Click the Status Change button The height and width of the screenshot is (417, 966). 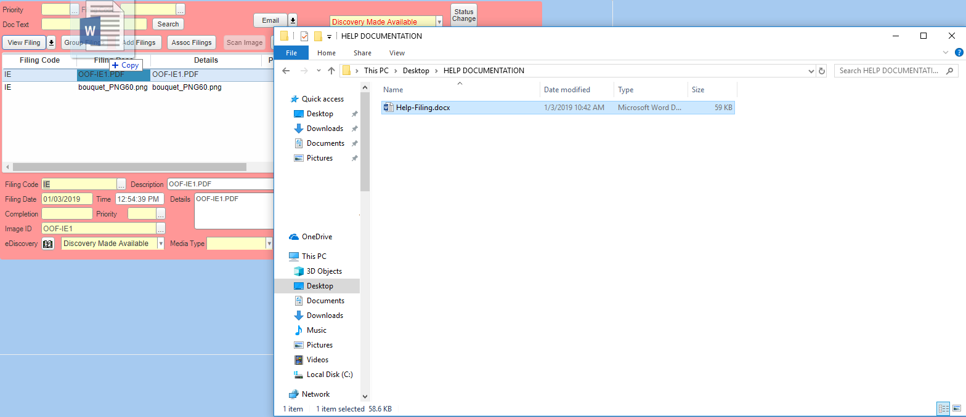click(464, 15)
